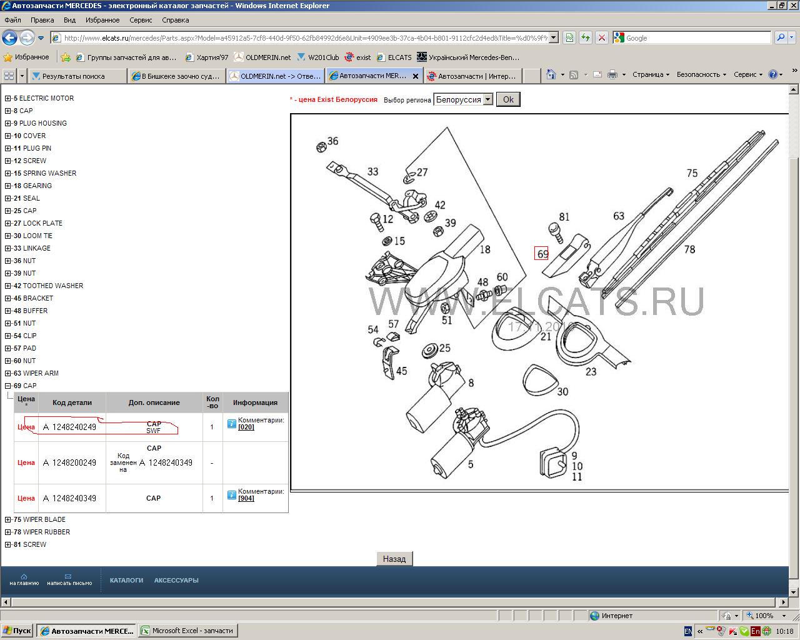Expand the 63 WIPER ARM tree node

8,373
